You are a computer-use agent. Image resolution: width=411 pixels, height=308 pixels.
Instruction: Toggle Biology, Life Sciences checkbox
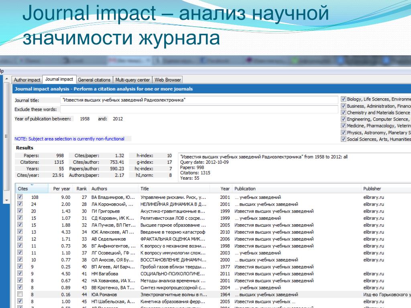click(x=344, y=99)
